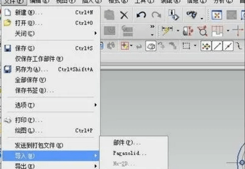Click the toolbar overflow chevron
245x169 pixels.
pos(152,26)
